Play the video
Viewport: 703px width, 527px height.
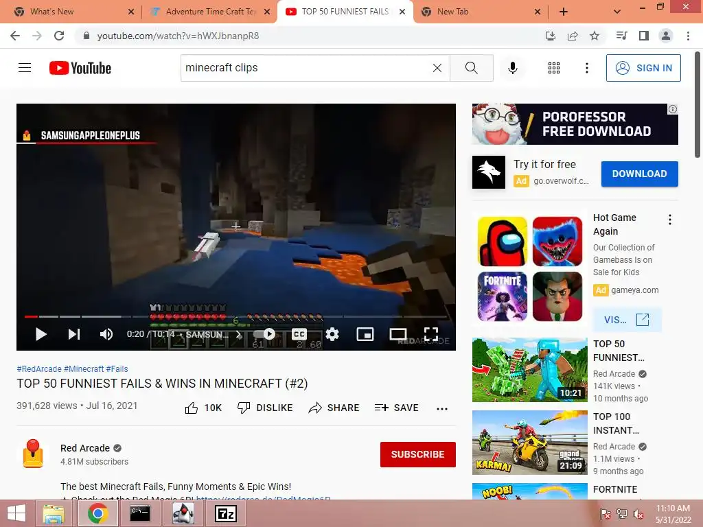pyautogui.click(x=41, y=334)
